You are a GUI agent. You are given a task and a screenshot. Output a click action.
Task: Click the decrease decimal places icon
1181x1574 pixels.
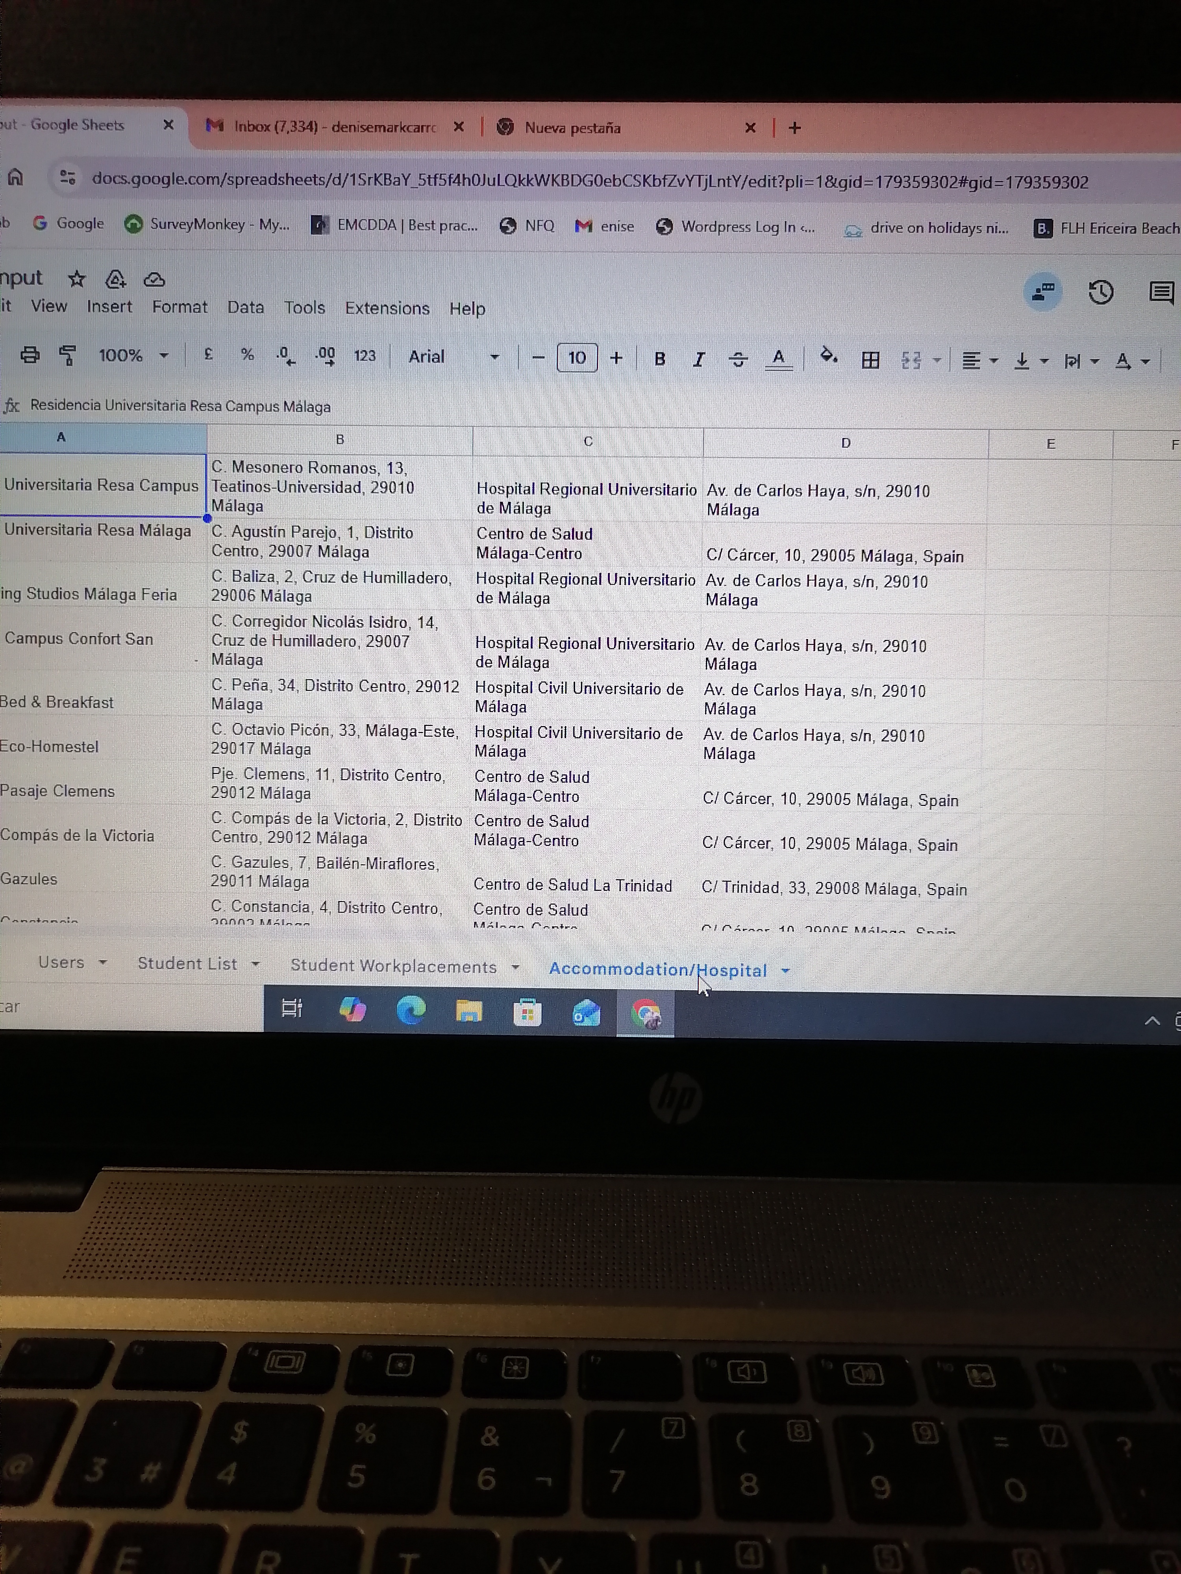click(285, 355)
